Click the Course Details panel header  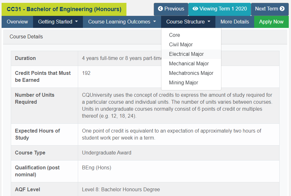click(x=26, y=37)
